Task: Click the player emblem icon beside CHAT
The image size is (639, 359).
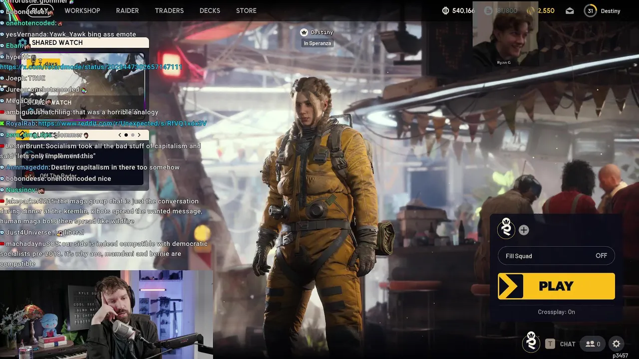Action: [531, 343]
